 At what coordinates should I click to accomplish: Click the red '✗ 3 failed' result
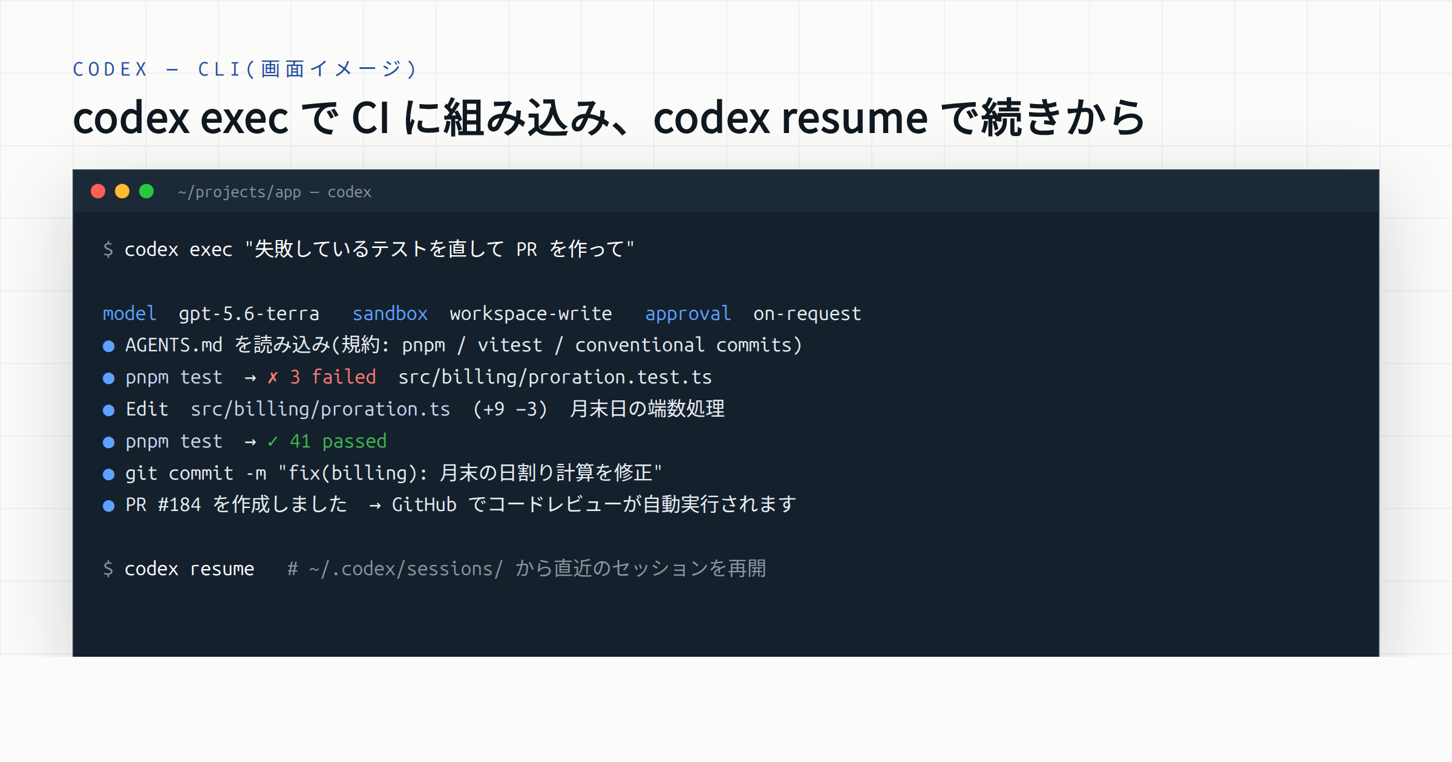click(322, 377)
